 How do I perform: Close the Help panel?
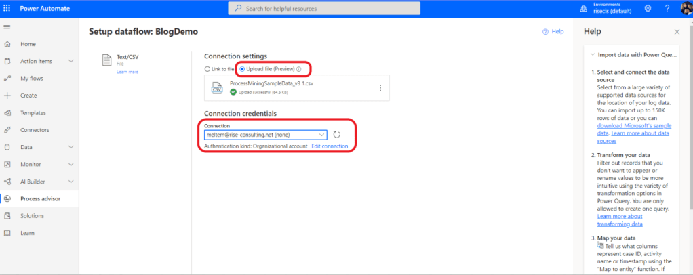pos(676,32)
